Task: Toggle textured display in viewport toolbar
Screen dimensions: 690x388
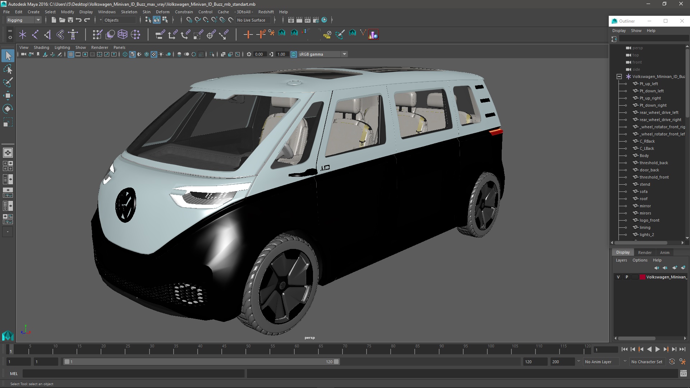Action: (154, 54)
